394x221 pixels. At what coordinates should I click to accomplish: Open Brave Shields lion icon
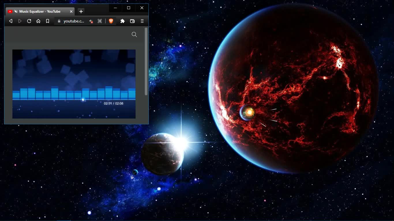111,21
